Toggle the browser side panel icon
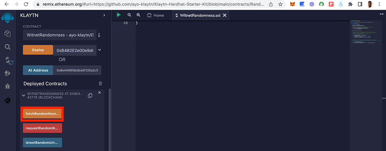The image size is (386, 151). pos(360,4)
